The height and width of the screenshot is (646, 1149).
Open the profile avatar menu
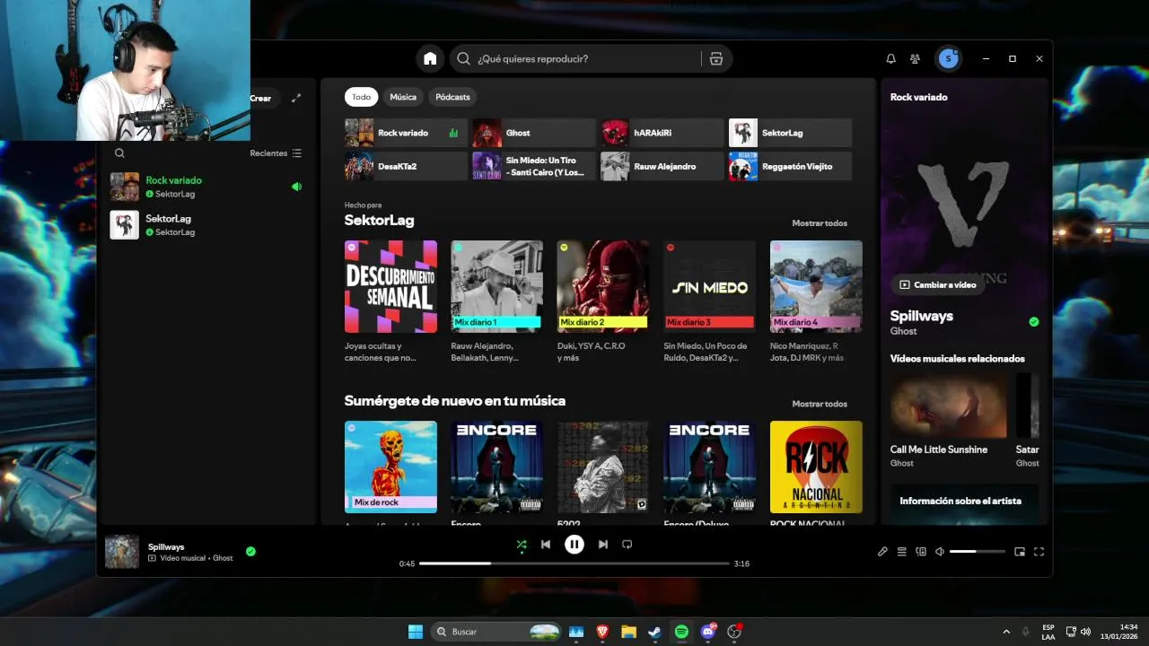pos(948,58)
